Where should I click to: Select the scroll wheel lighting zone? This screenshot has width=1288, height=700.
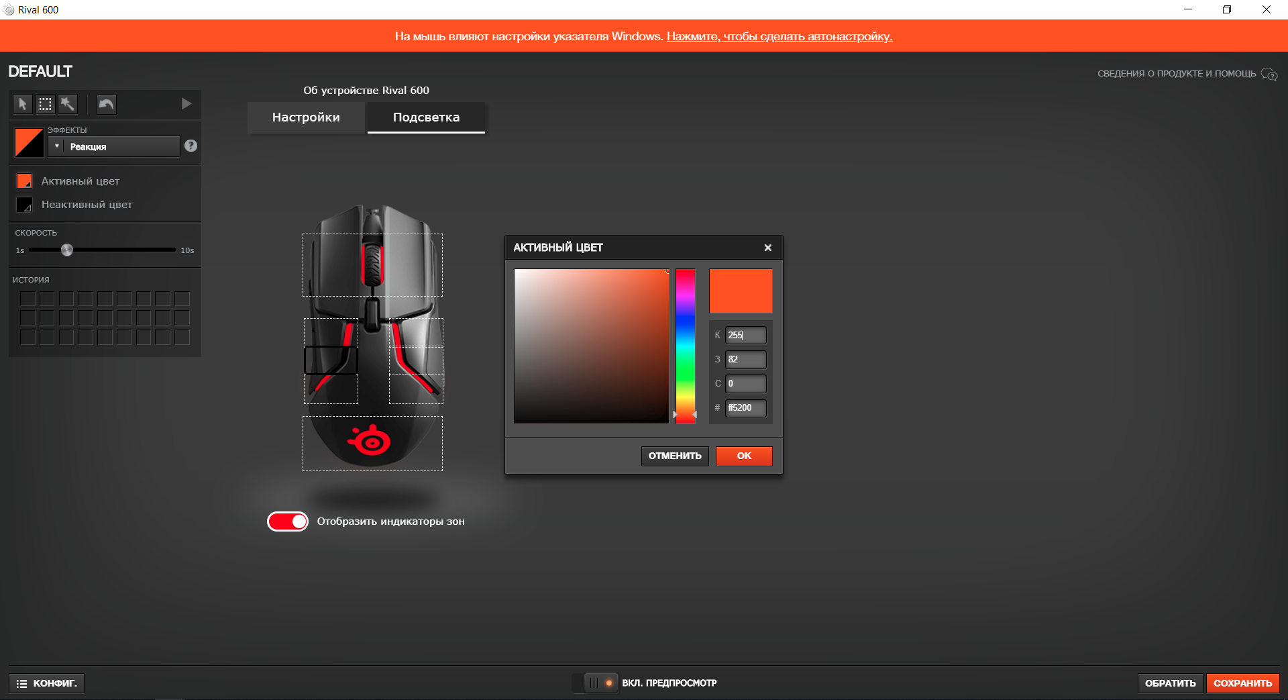[372, 265]
